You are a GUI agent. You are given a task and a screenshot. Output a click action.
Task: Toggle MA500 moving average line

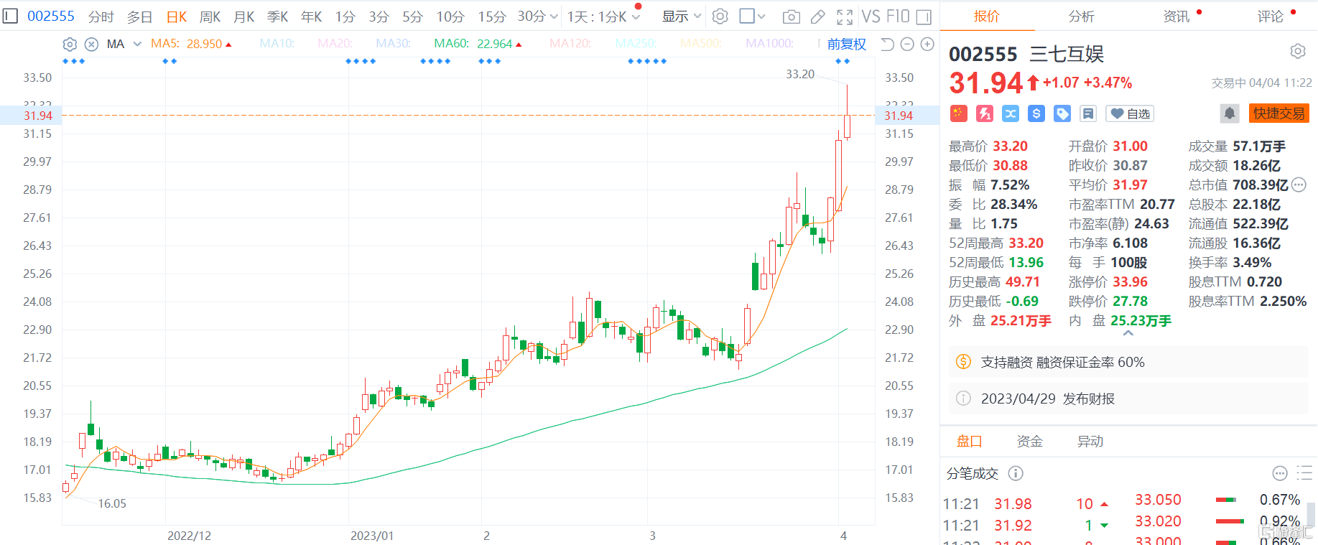tap(701, 44)
